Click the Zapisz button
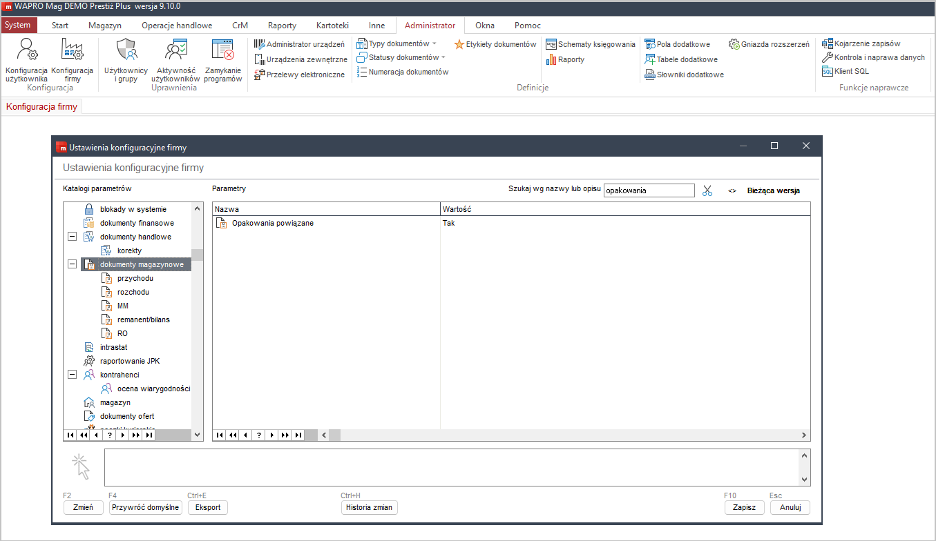This screenshot has width=936, height=541. pos(744,507)
